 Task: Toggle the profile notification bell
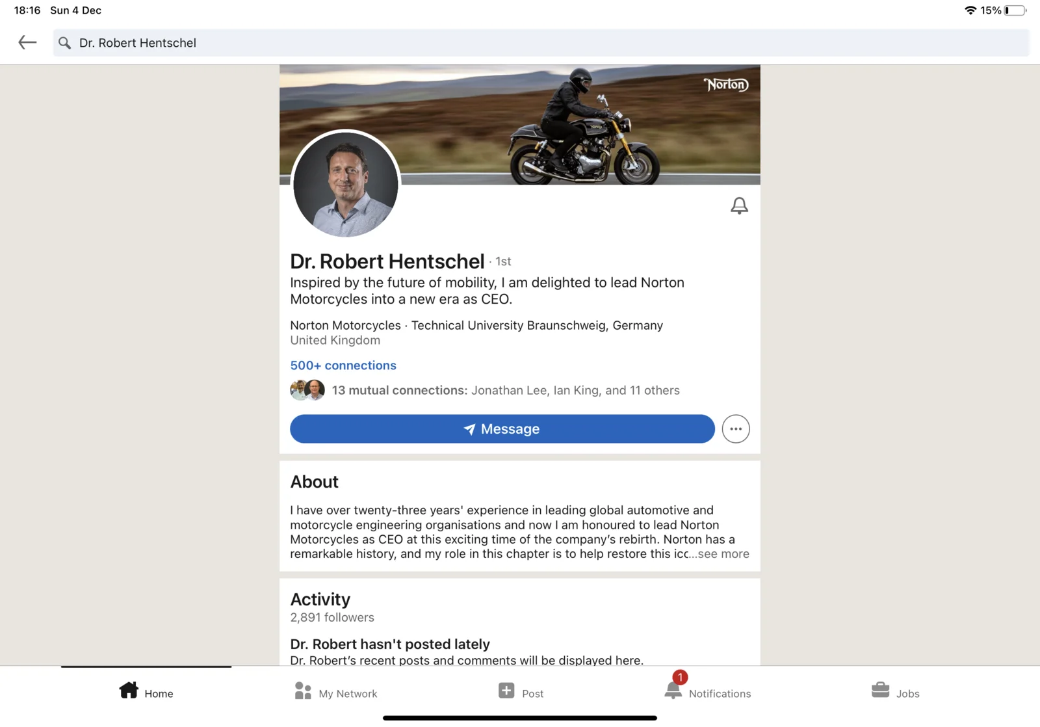point(739,206)
